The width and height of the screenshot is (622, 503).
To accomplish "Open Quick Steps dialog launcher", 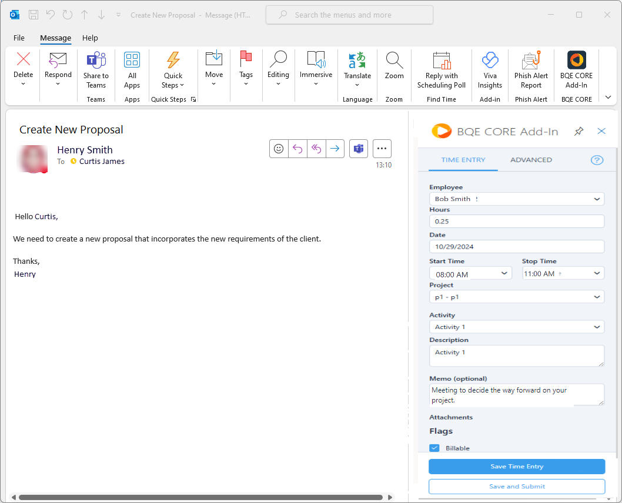I will (193, 99).
